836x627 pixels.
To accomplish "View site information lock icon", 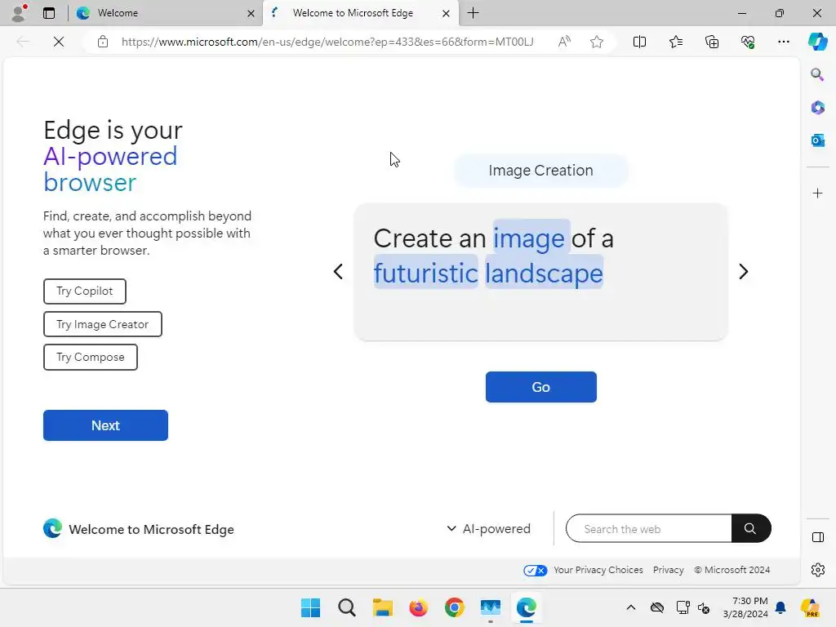I will pyautogui.click(x=103, y=42).
